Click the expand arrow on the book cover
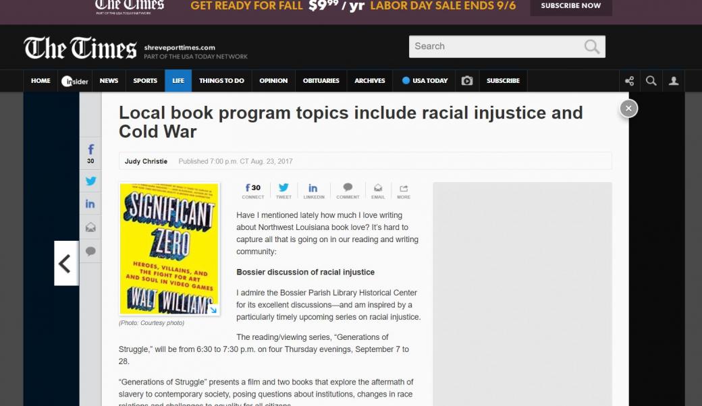 213,310
